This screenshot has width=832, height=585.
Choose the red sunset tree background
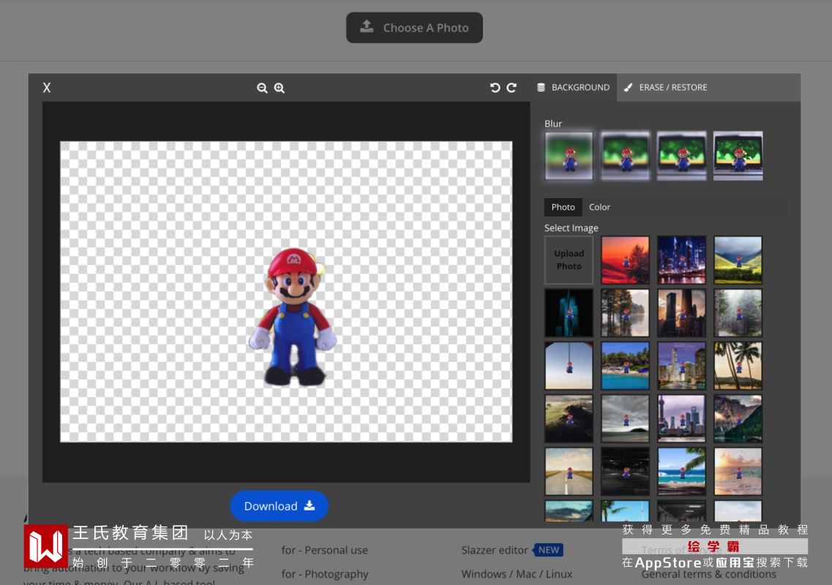point(625,260)
